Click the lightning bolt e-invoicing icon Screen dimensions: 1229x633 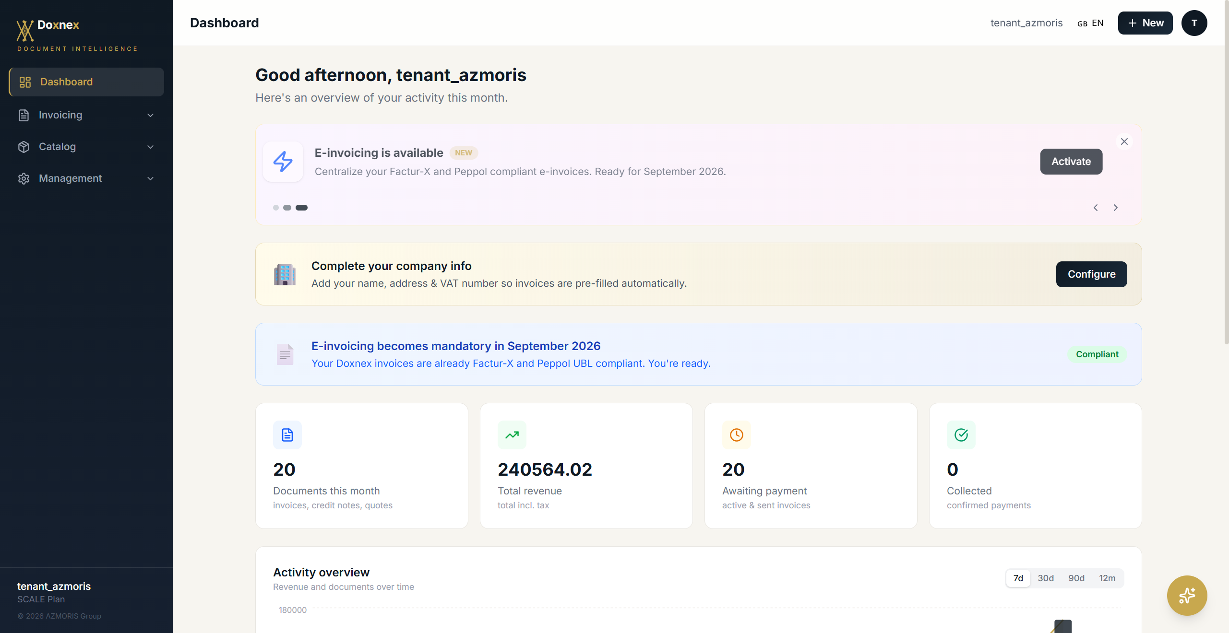point(283,162)
